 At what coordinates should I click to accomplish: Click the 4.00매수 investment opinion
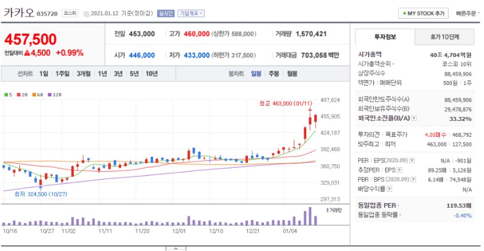pos(435,135)
